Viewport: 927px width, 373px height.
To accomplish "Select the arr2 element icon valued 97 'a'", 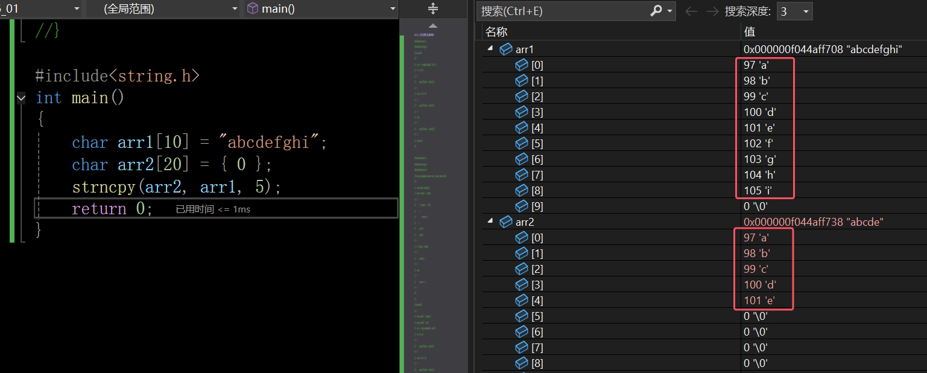I will pyautogui.click(x=521, y=238).
